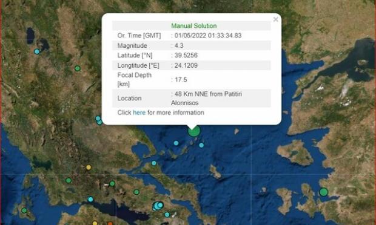Screen dimensions: 376x225
Task: Click the paired cyan markers on Thessaly coast
Action: click(x=99, y=120)
